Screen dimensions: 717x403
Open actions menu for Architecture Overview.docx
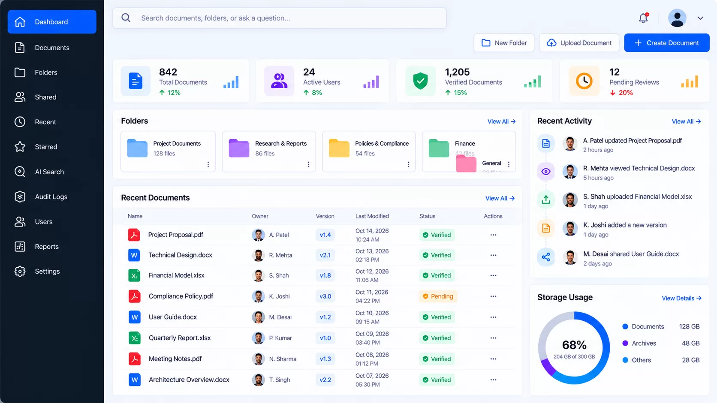(493, 380)
